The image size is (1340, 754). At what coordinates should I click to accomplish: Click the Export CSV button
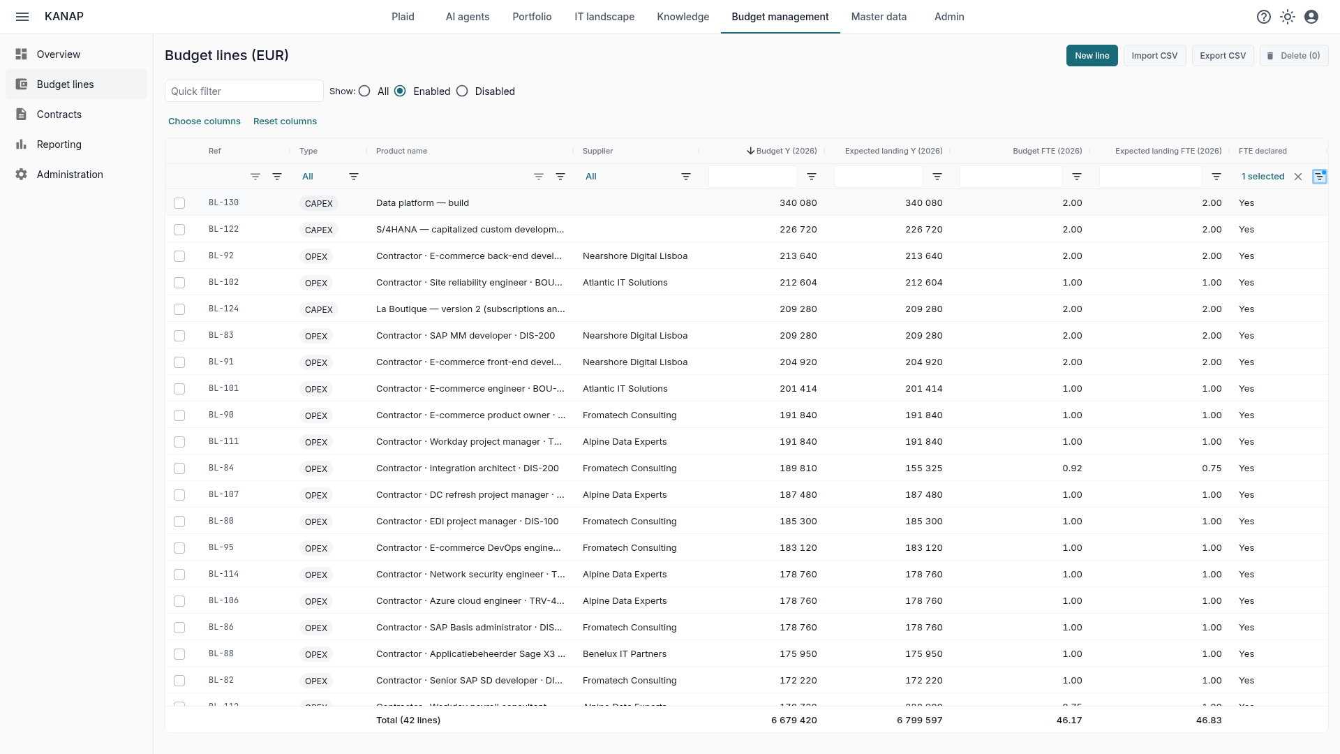(x=1223, y=56)
